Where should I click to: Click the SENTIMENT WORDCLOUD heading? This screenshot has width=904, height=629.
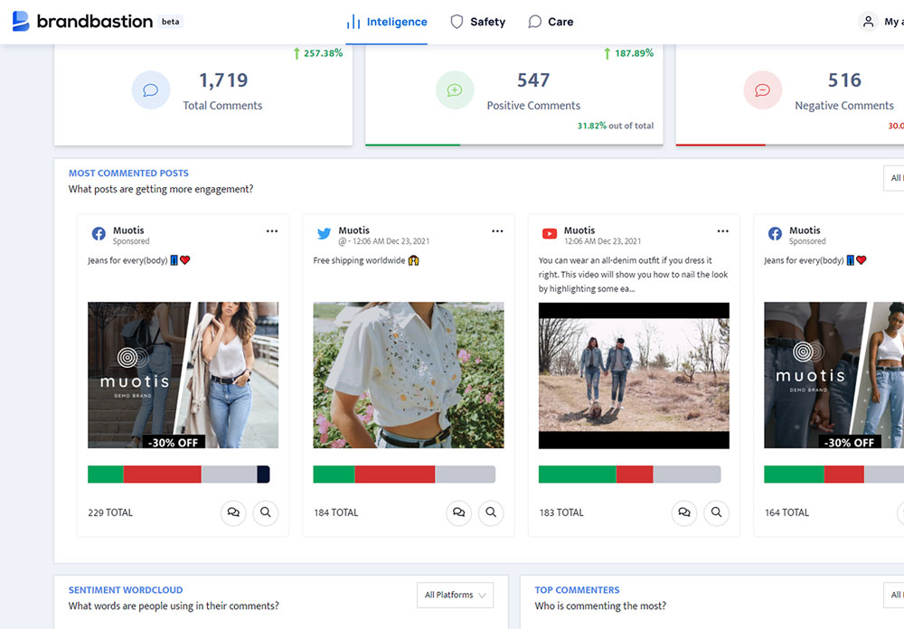point(126,590)
